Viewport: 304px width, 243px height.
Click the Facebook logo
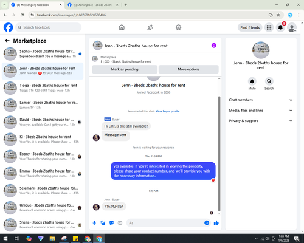tap(9, 27)
